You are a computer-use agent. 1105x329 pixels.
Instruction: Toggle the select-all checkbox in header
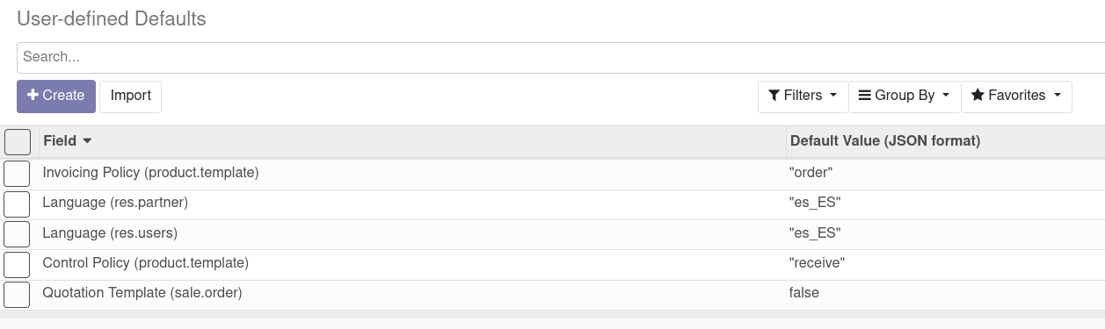point(18,142)
